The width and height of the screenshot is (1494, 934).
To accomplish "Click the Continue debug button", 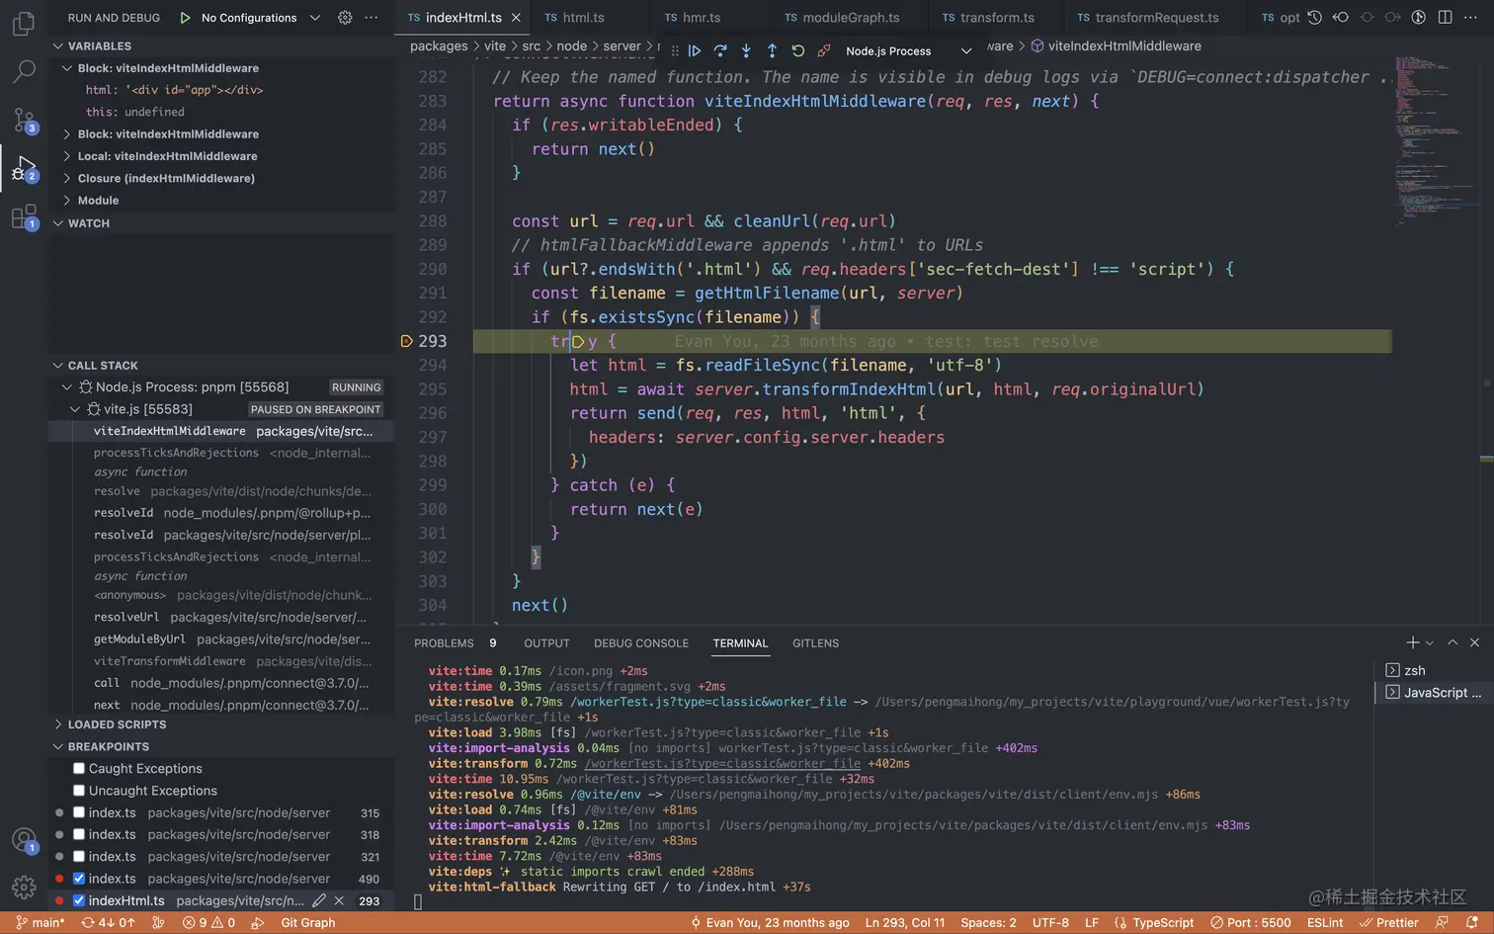I will (695, 50).
